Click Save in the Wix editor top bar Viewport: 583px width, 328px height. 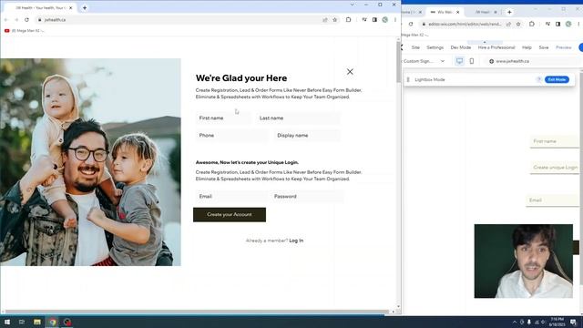click(544, 47)
